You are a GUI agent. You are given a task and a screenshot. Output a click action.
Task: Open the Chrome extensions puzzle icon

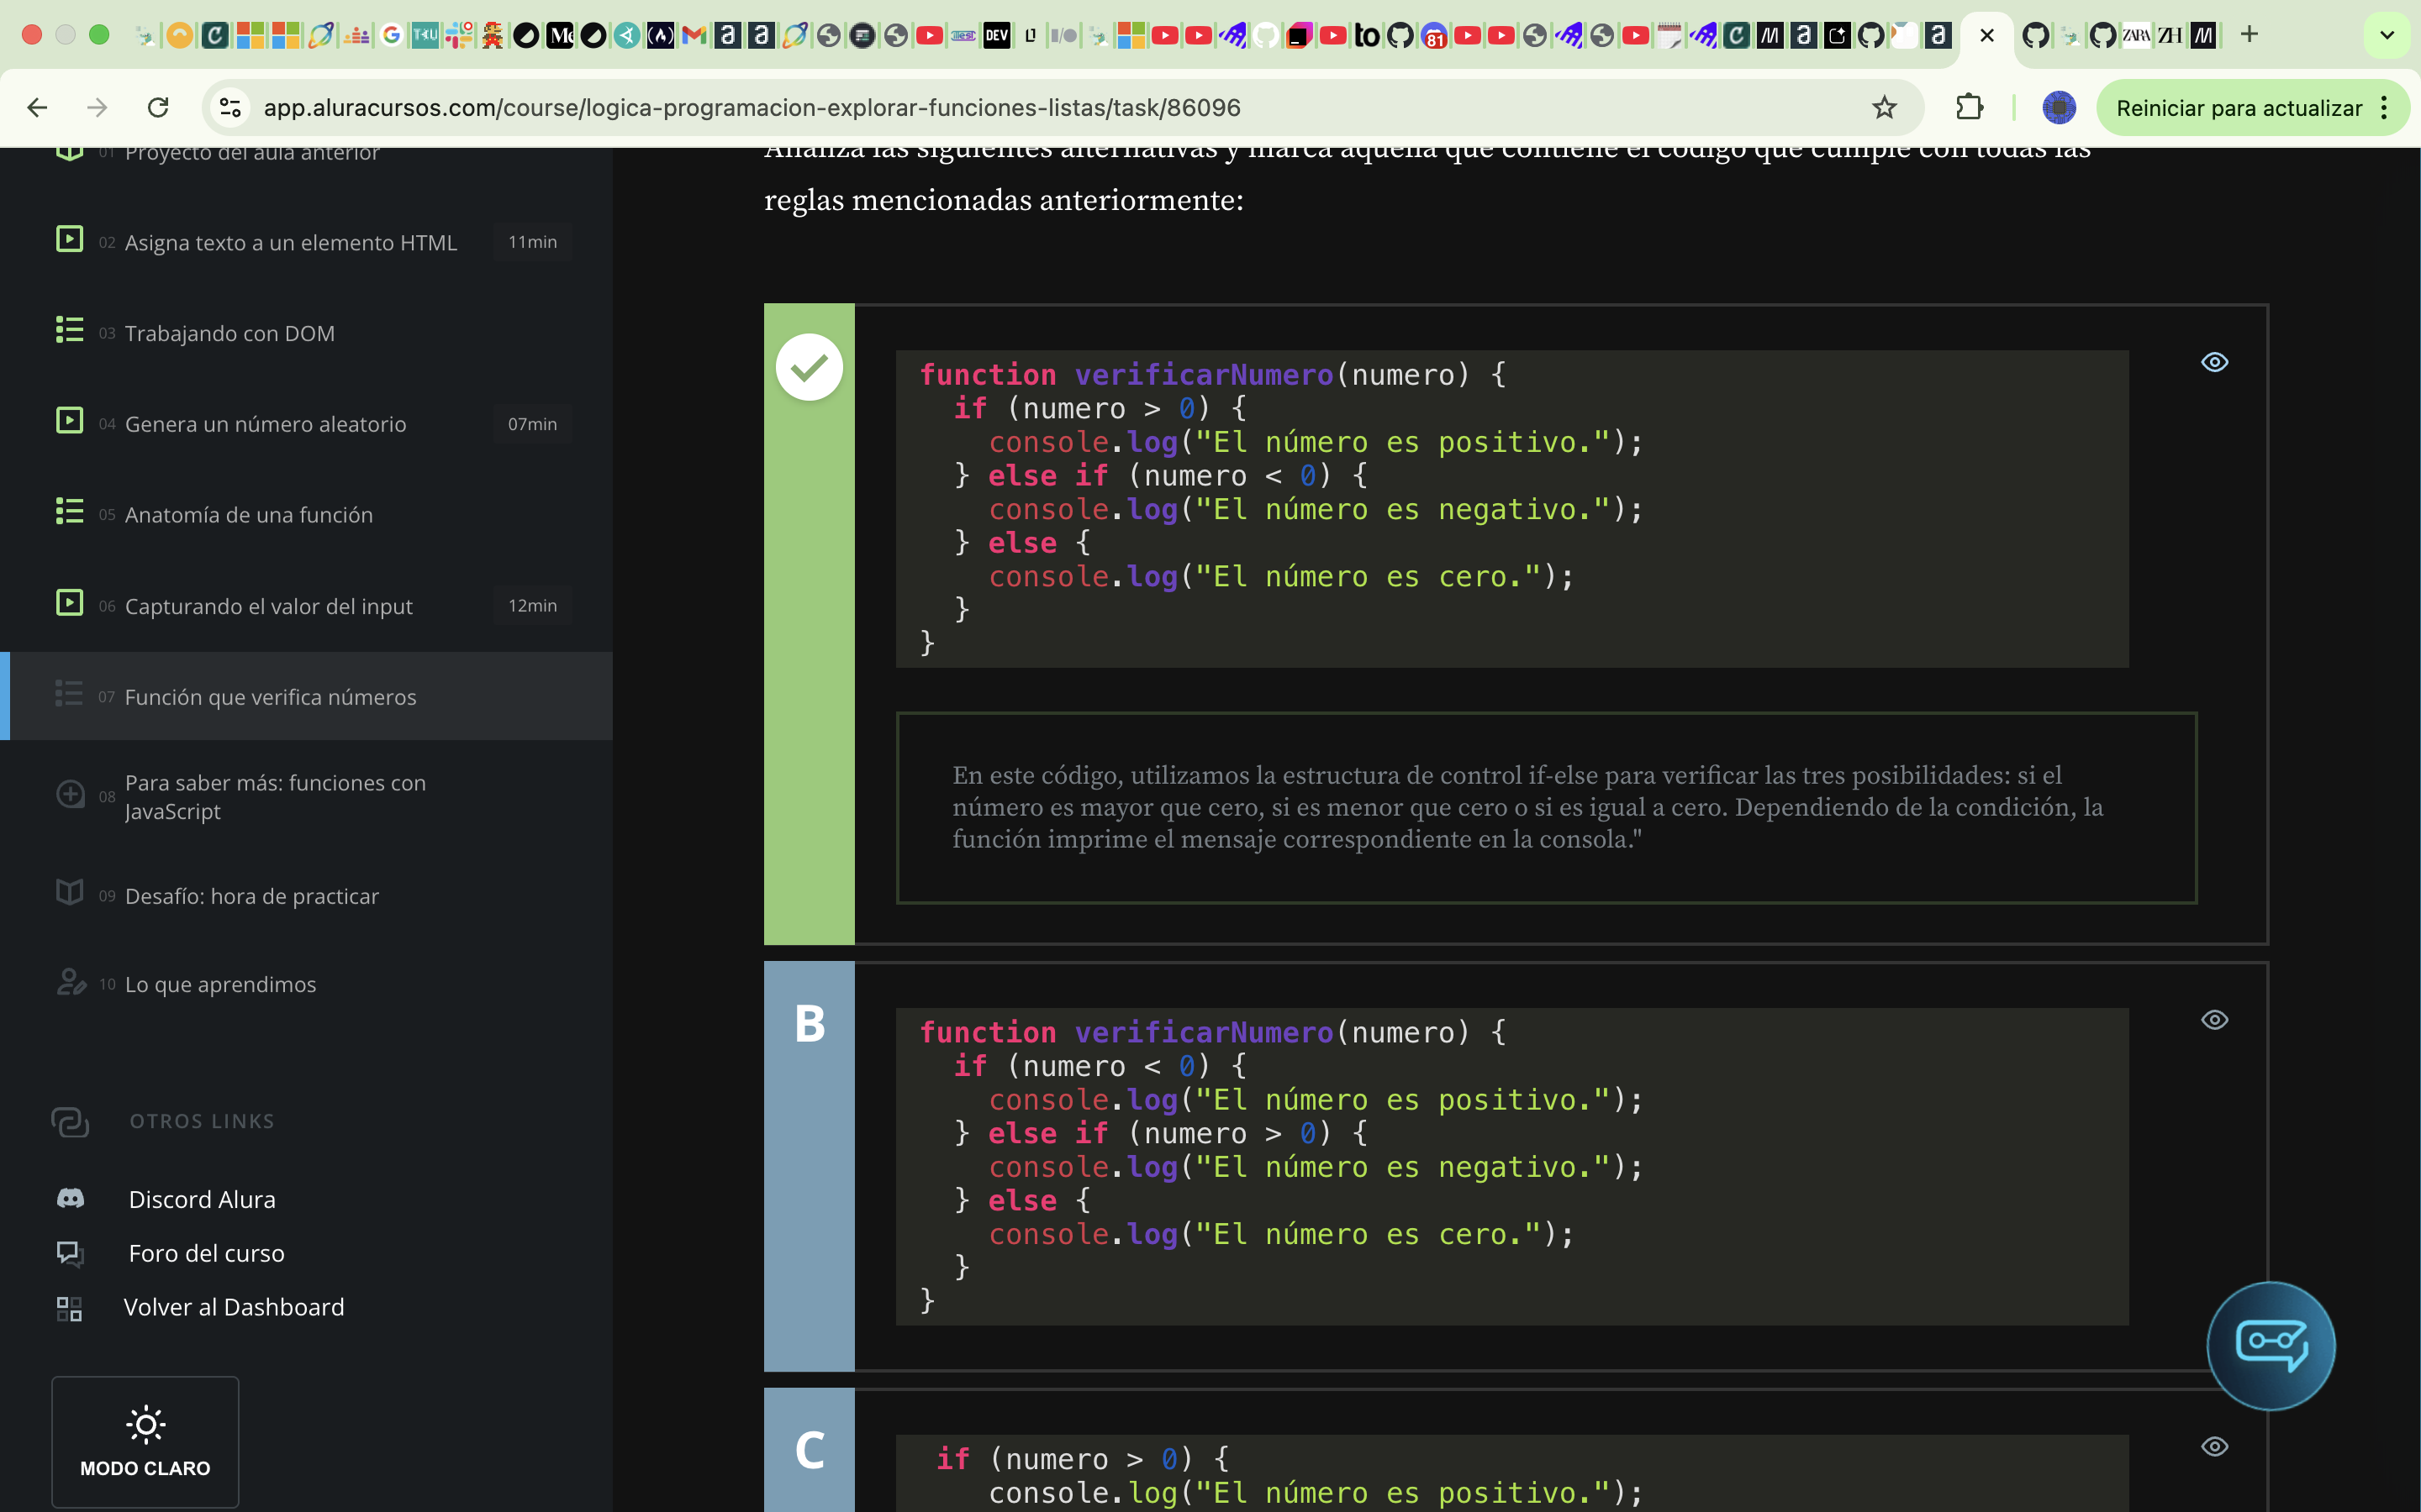point(1969,107)
